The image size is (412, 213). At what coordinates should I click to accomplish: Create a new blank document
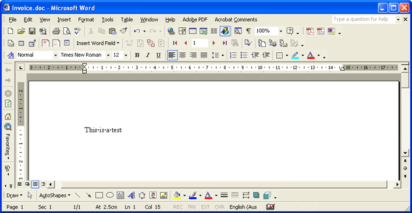(x=10, y=31)
